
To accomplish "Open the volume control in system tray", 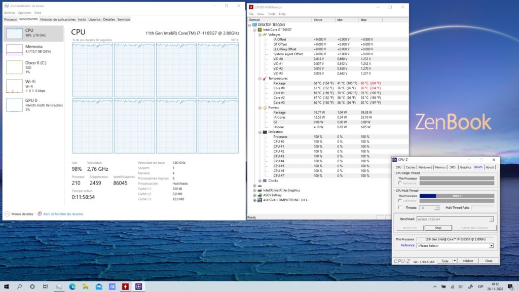I will [x=461, y=287].
